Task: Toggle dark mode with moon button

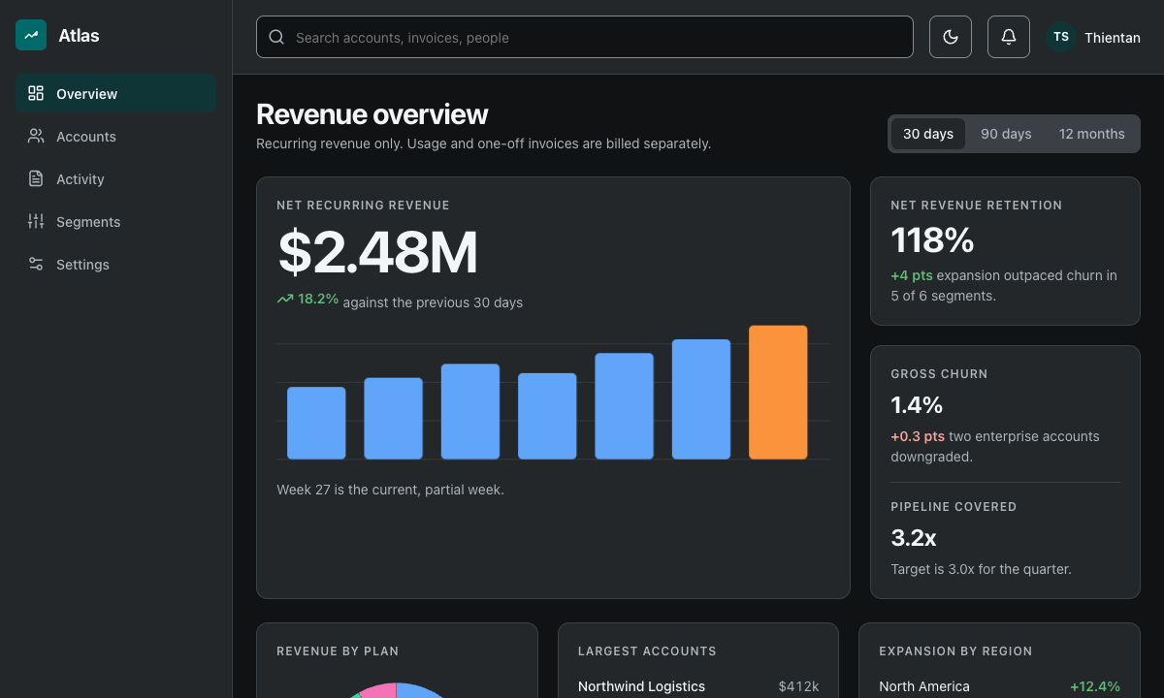Action: click(x=951, y=37)
